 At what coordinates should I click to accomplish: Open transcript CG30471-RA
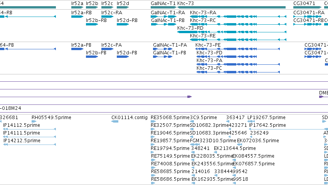pos(309,13)
